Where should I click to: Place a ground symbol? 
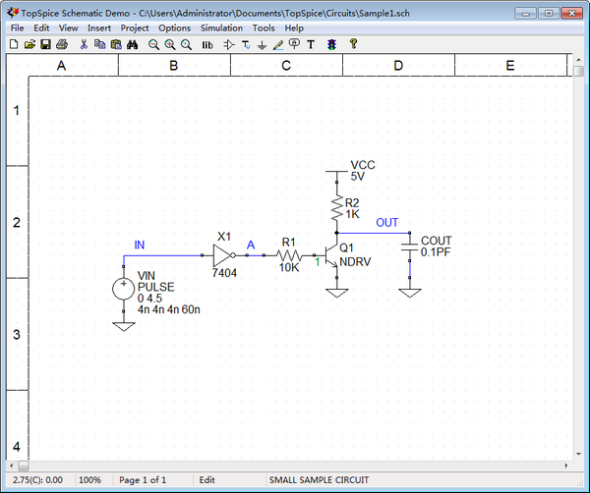click(x=262, y=45)
